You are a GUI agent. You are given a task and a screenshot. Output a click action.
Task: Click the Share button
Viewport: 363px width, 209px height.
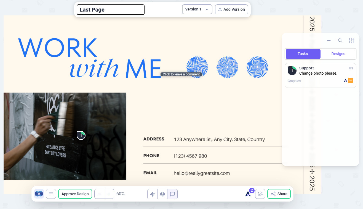(279, 194)
